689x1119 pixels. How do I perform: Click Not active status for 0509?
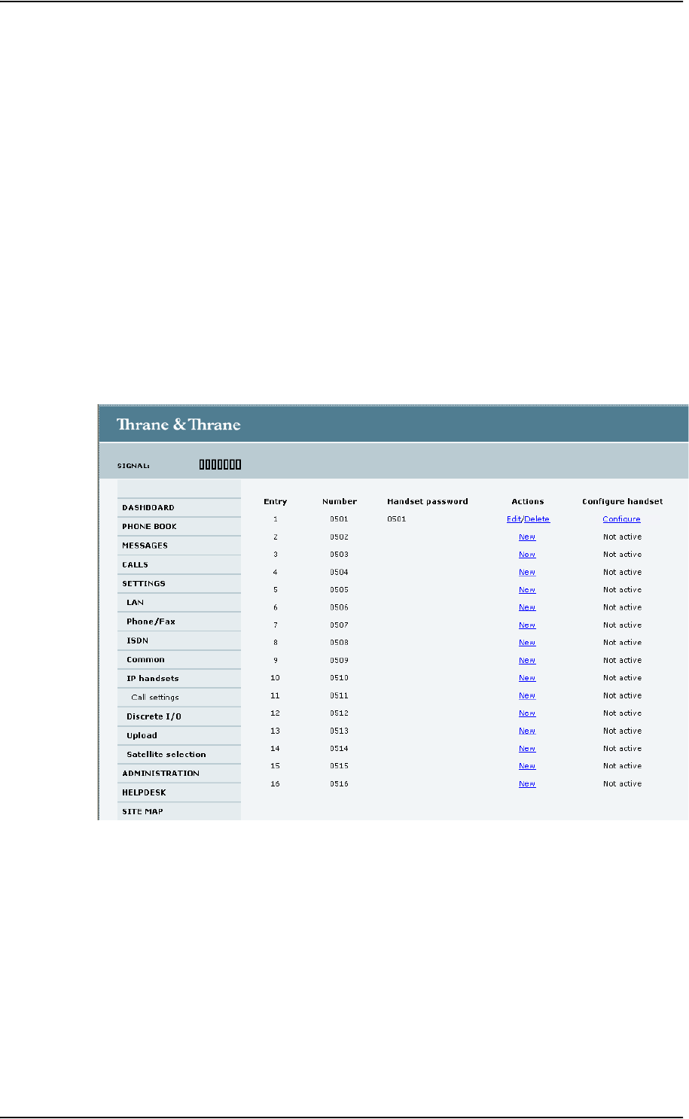point(623,661)
